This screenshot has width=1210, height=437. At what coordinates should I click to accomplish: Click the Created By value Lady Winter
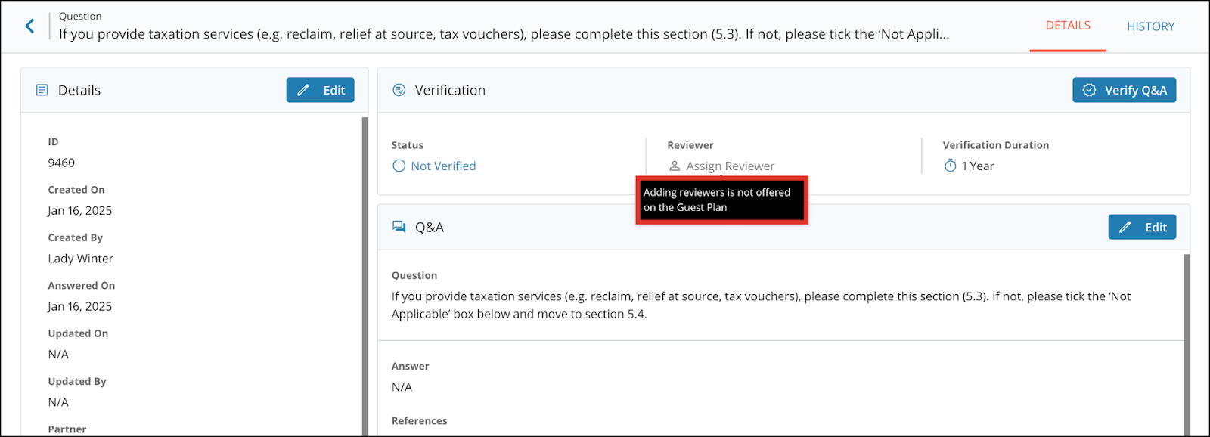[80, 259]
